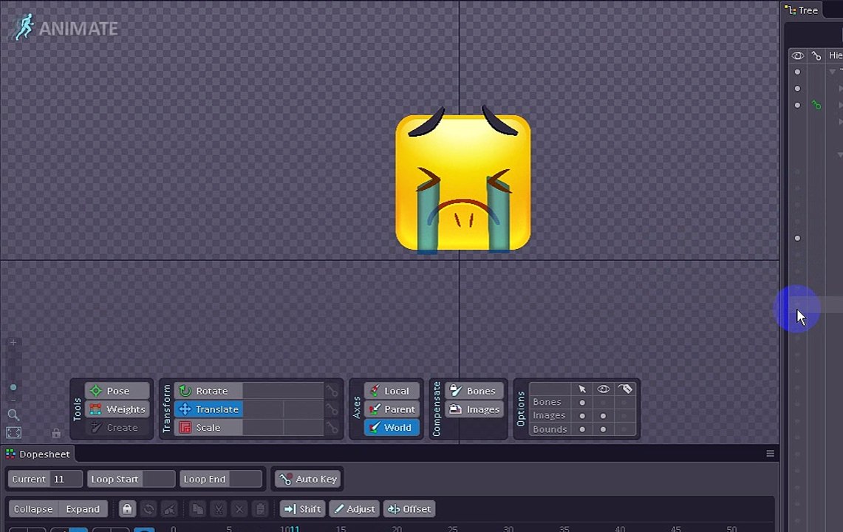The width and height of the screenshot is (843, 532).
Task: Toggle Bones selectable option dot
Action: [581, 403]
